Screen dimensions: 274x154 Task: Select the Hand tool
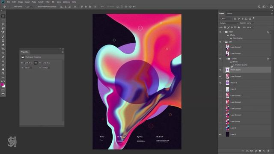click(x=3, y=69)
